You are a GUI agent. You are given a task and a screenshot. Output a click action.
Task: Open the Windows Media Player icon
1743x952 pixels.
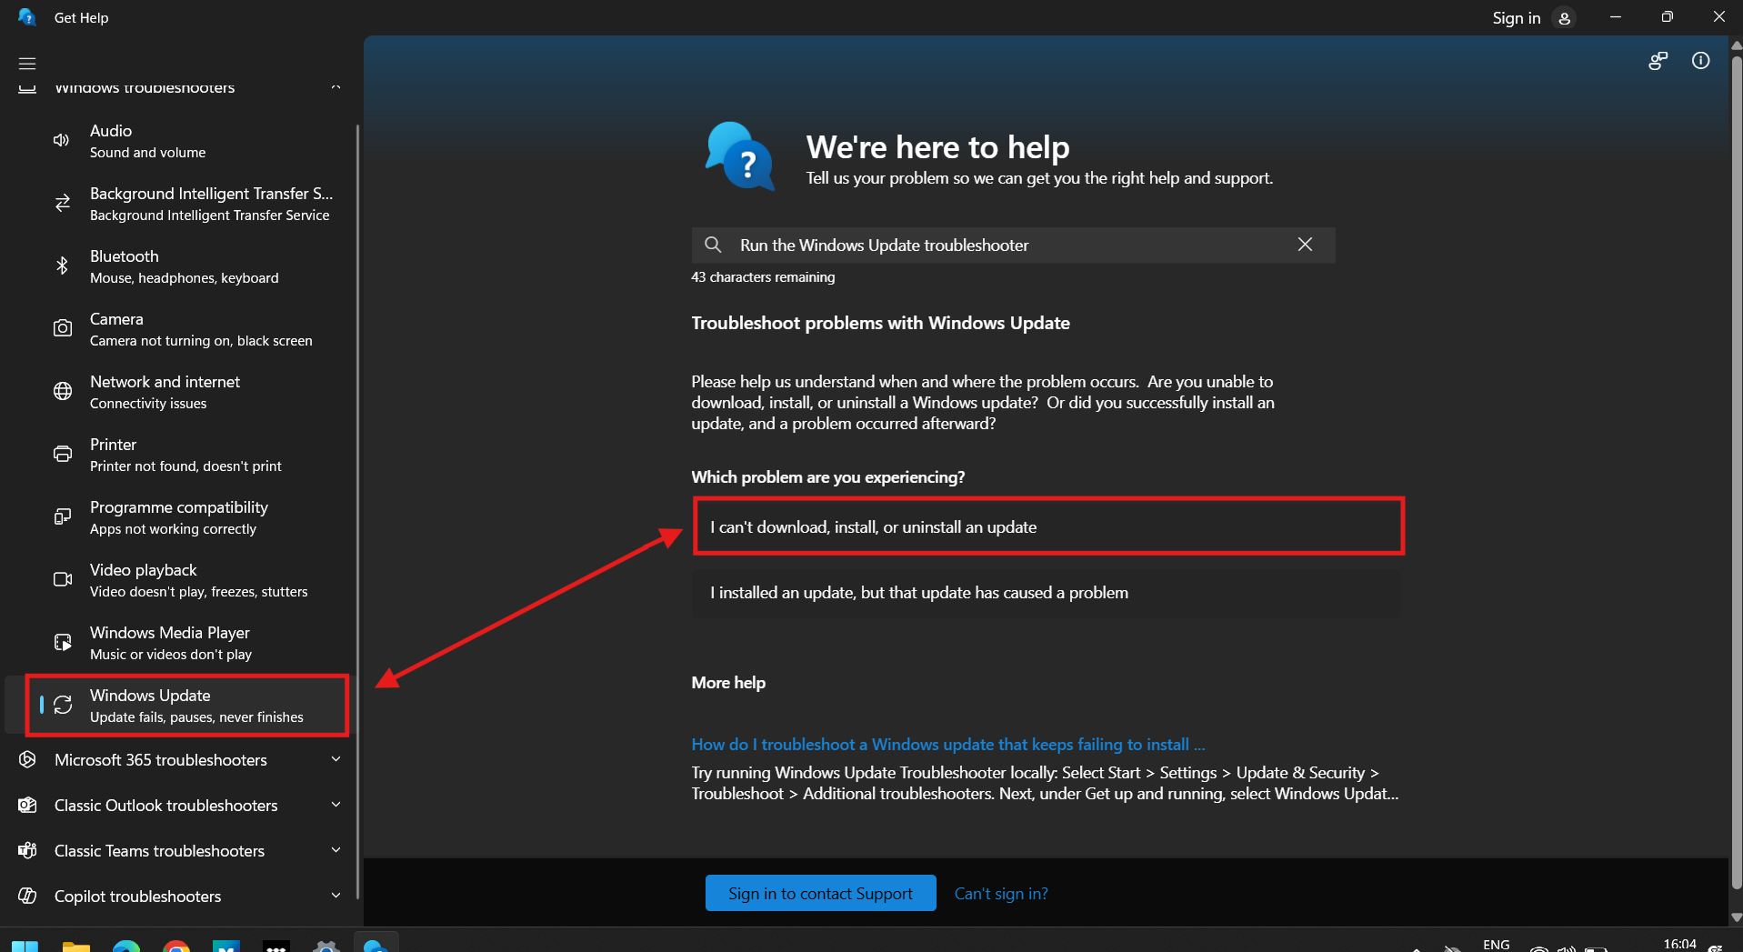pyautogui.click(x=62, y=642)
